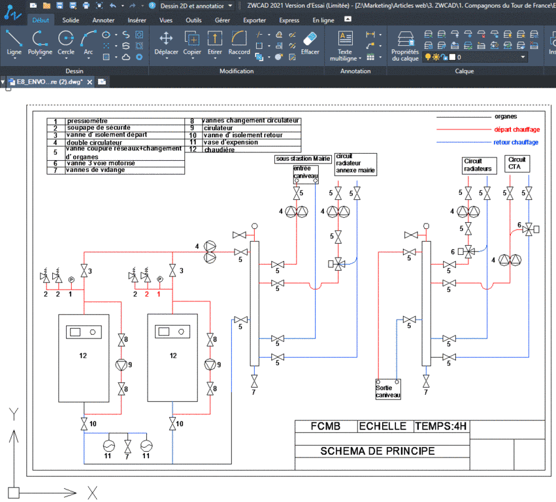Open the Vues ribbon tab

click(165, 20)
